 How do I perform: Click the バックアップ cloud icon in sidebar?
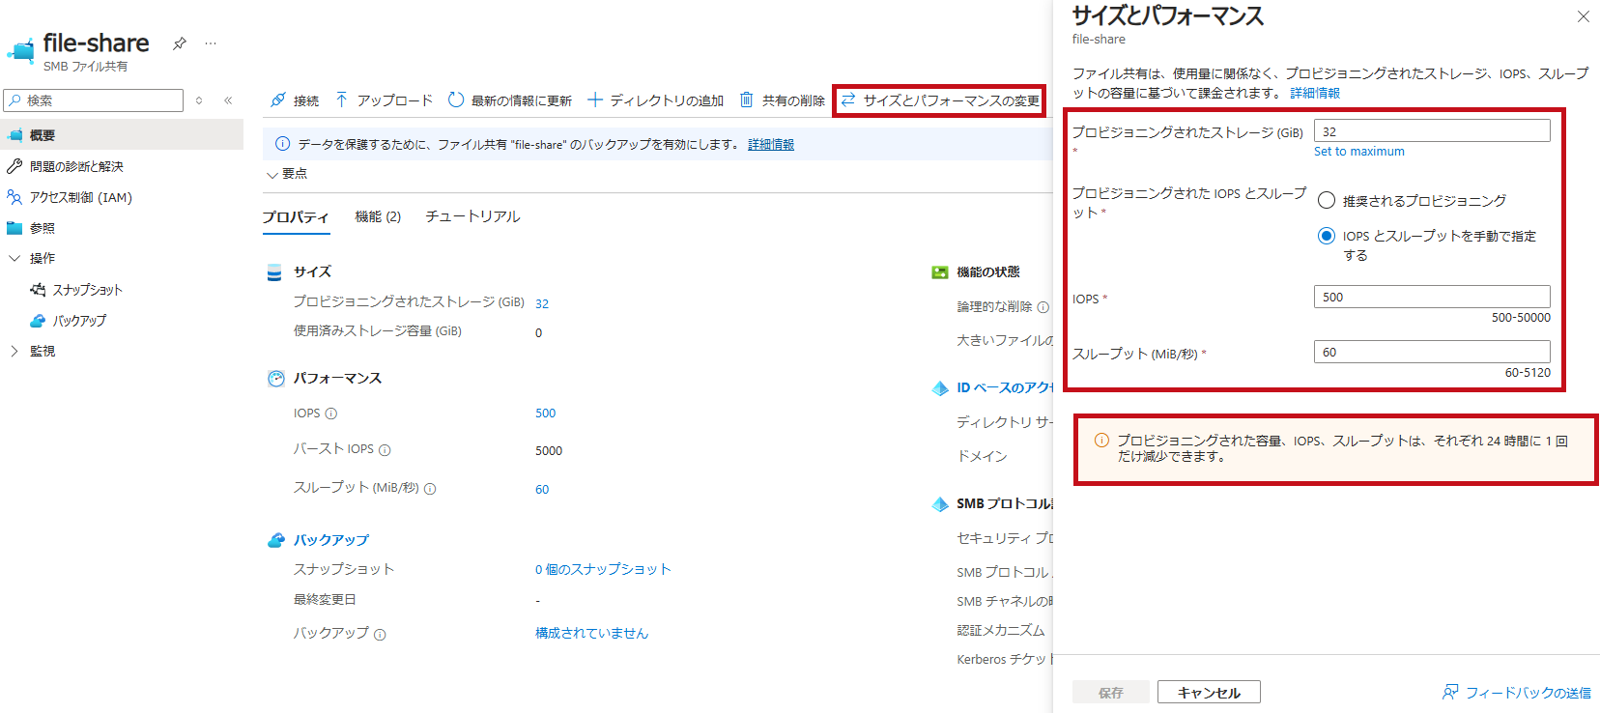click(38, 321)
